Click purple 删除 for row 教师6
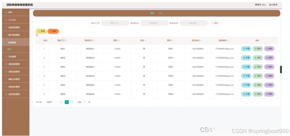 (x=269, y=94)
